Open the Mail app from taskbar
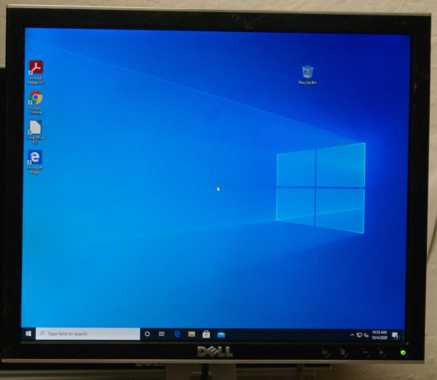 click(x=221, y=334)
